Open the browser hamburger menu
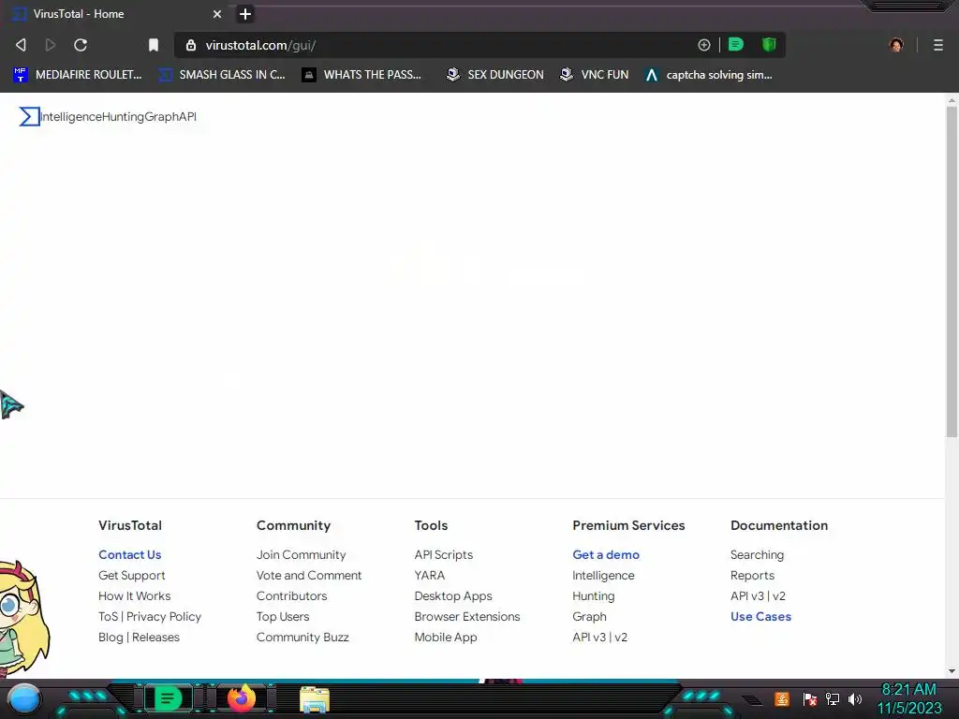 coord(937,45)
